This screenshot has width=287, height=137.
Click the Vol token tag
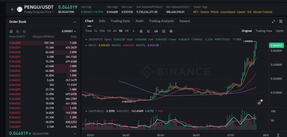249,12
